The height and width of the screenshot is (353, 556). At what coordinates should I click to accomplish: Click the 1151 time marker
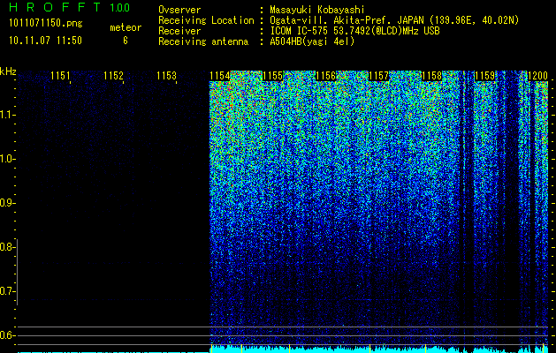pyautogui.click(x=60, y=76)
